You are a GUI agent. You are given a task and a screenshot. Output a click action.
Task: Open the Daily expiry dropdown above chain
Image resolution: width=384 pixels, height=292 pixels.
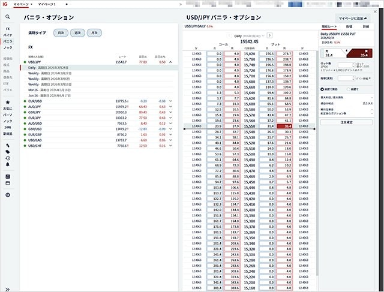(250, 36)
